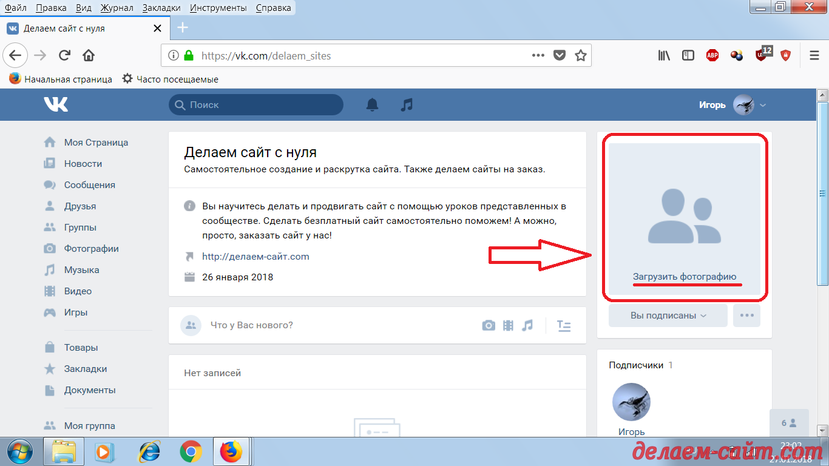
Task: Show site information icon in address bar
Action: coord(173,56)
